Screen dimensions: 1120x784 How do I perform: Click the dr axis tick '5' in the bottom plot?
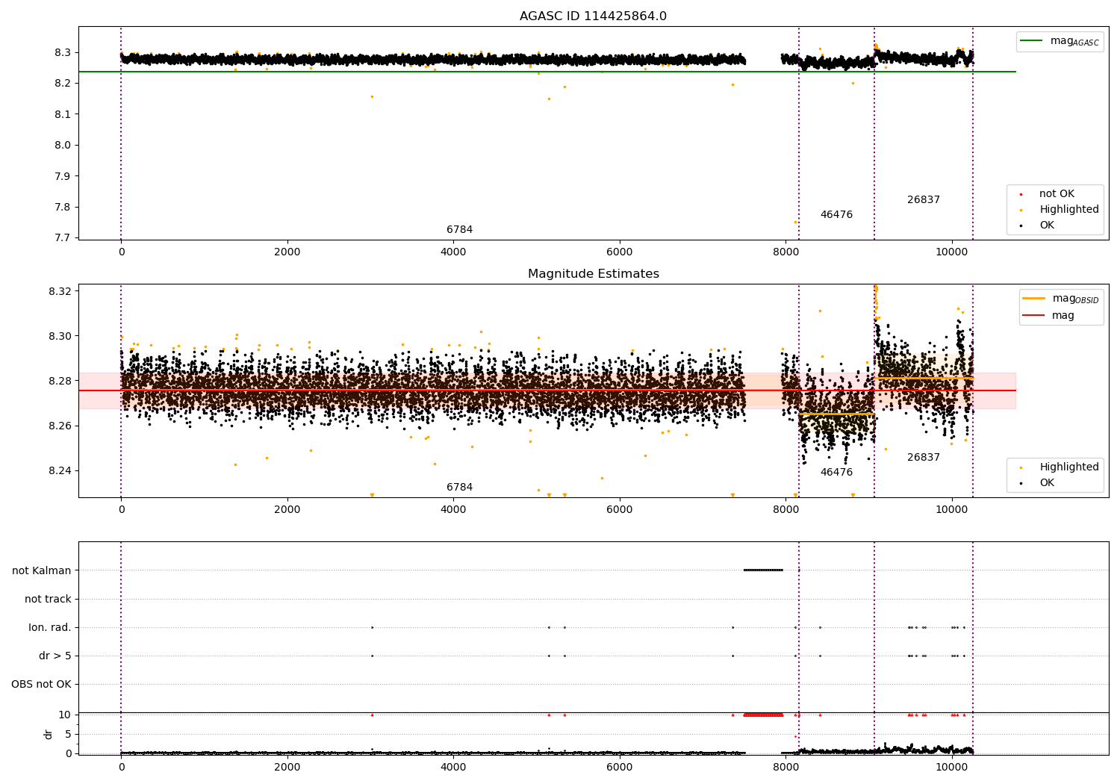[x=68, y=735]
